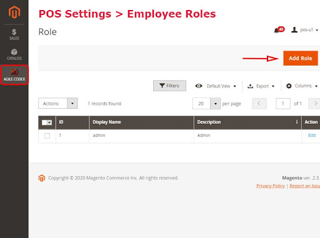
Task: Open the Filters panel
Action: [x=169, y=86]
